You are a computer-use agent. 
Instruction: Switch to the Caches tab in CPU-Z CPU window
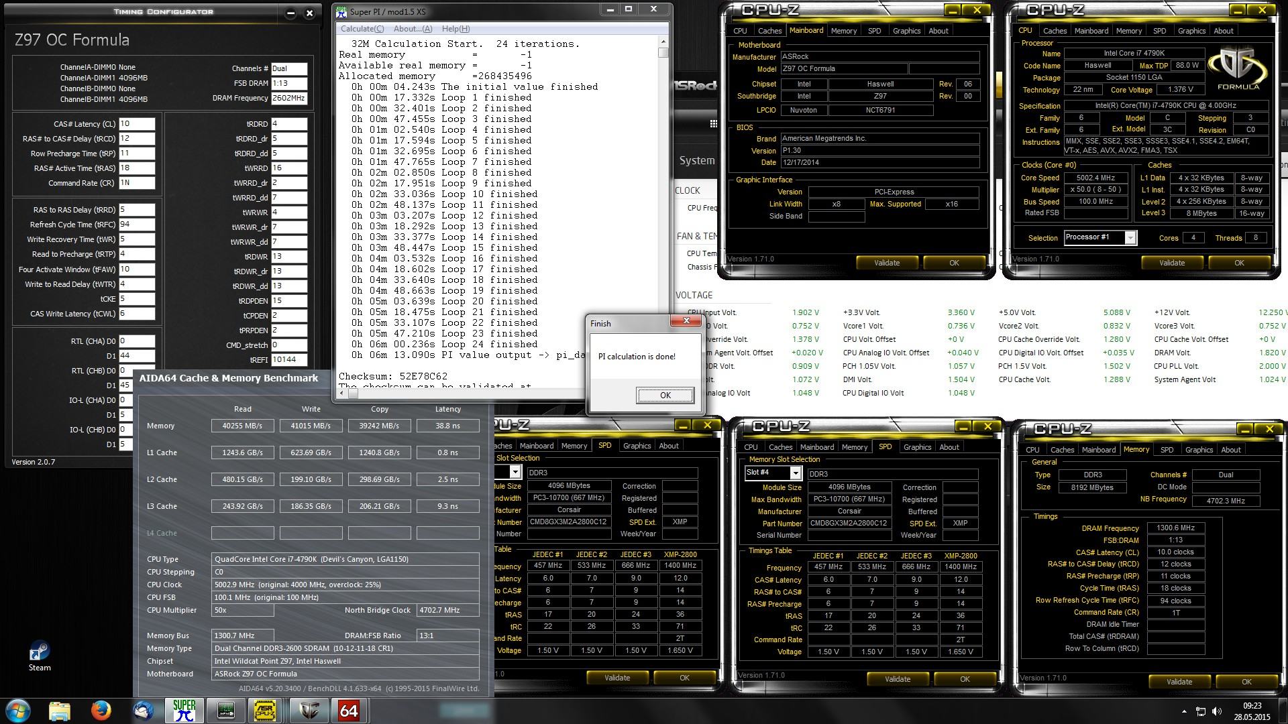coord(1054,31)
